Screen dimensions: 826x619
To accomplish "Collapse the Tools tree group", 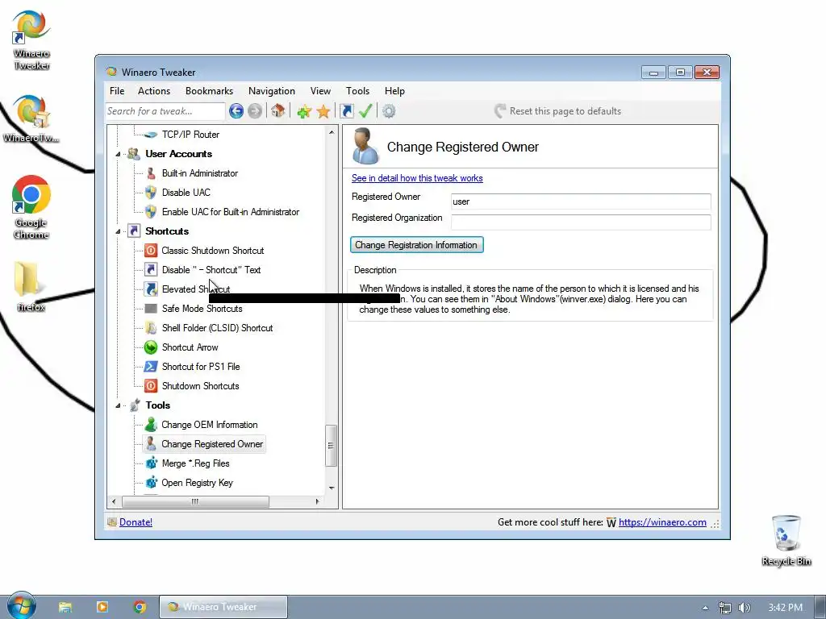I will pyautogui.click(x=118, y=405).
